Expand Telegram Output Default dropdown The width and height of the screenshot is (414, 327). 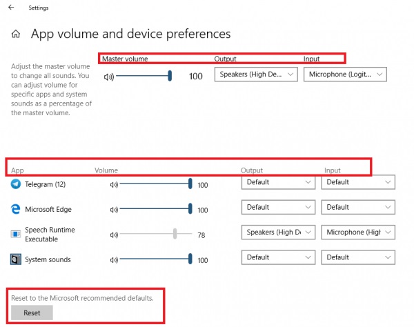point(278,182)
